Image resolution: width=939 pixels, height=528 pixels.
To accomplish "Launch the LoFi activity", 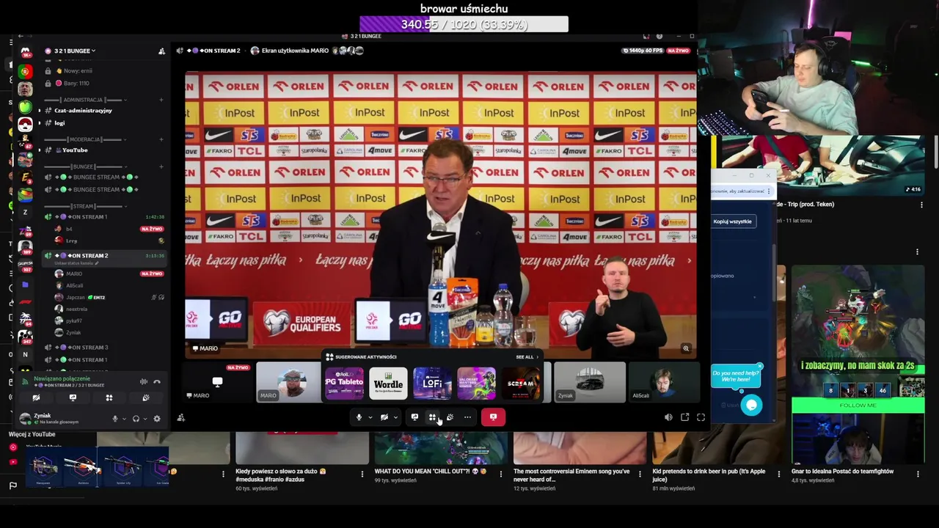I will pyautogui.click(x=432, y=384).
